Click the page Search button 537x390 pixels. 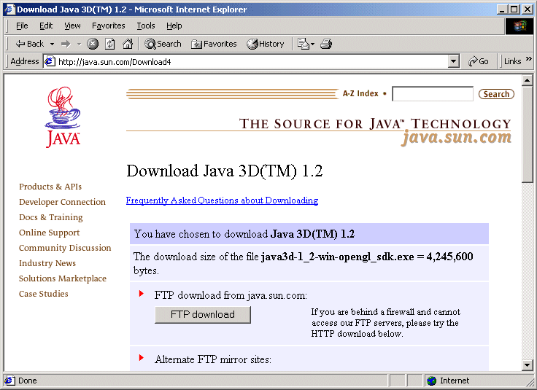pyautogui.click(x=496, y=94)
